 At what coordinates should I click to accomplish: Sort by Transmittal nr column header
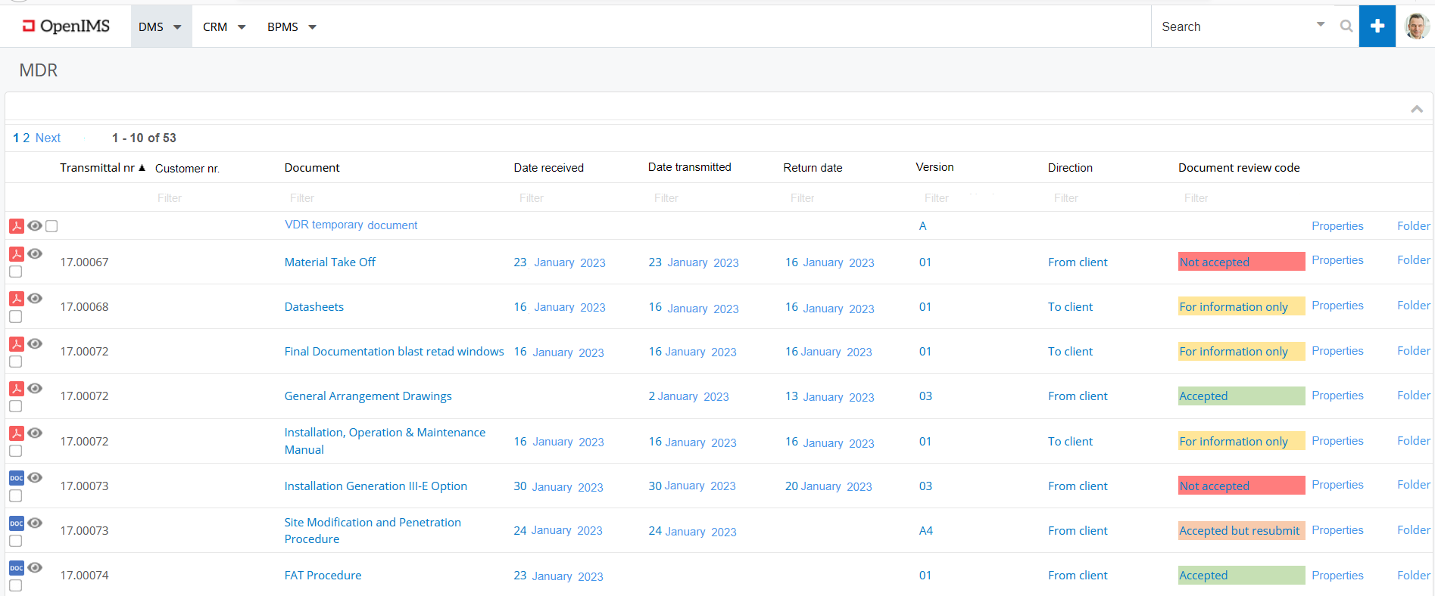click(98, 168)
